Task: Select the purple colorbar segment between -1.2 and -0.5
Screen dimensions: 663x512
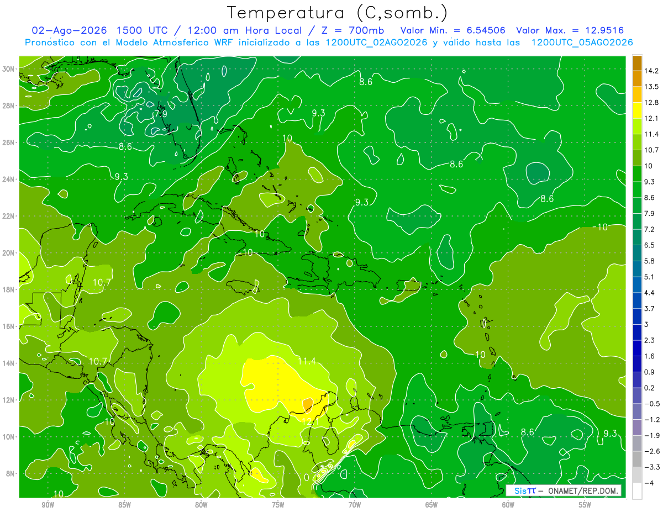Action: point(636,411)
